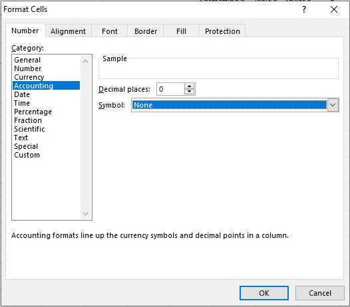
Task: Click the Cancel button
Action: (x=320, y=293)
